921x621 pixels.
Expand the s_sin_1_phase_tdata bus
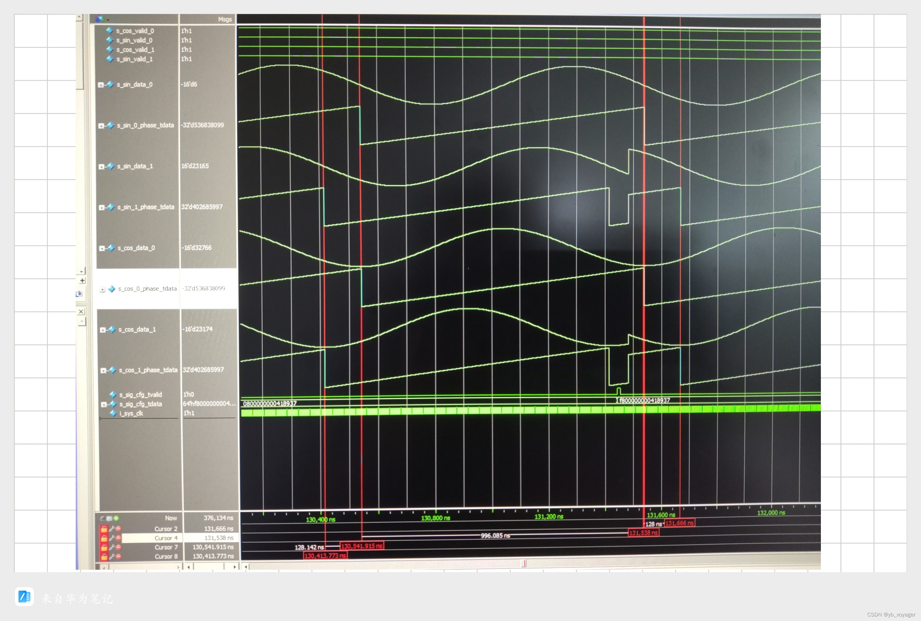tap(102, 208)
